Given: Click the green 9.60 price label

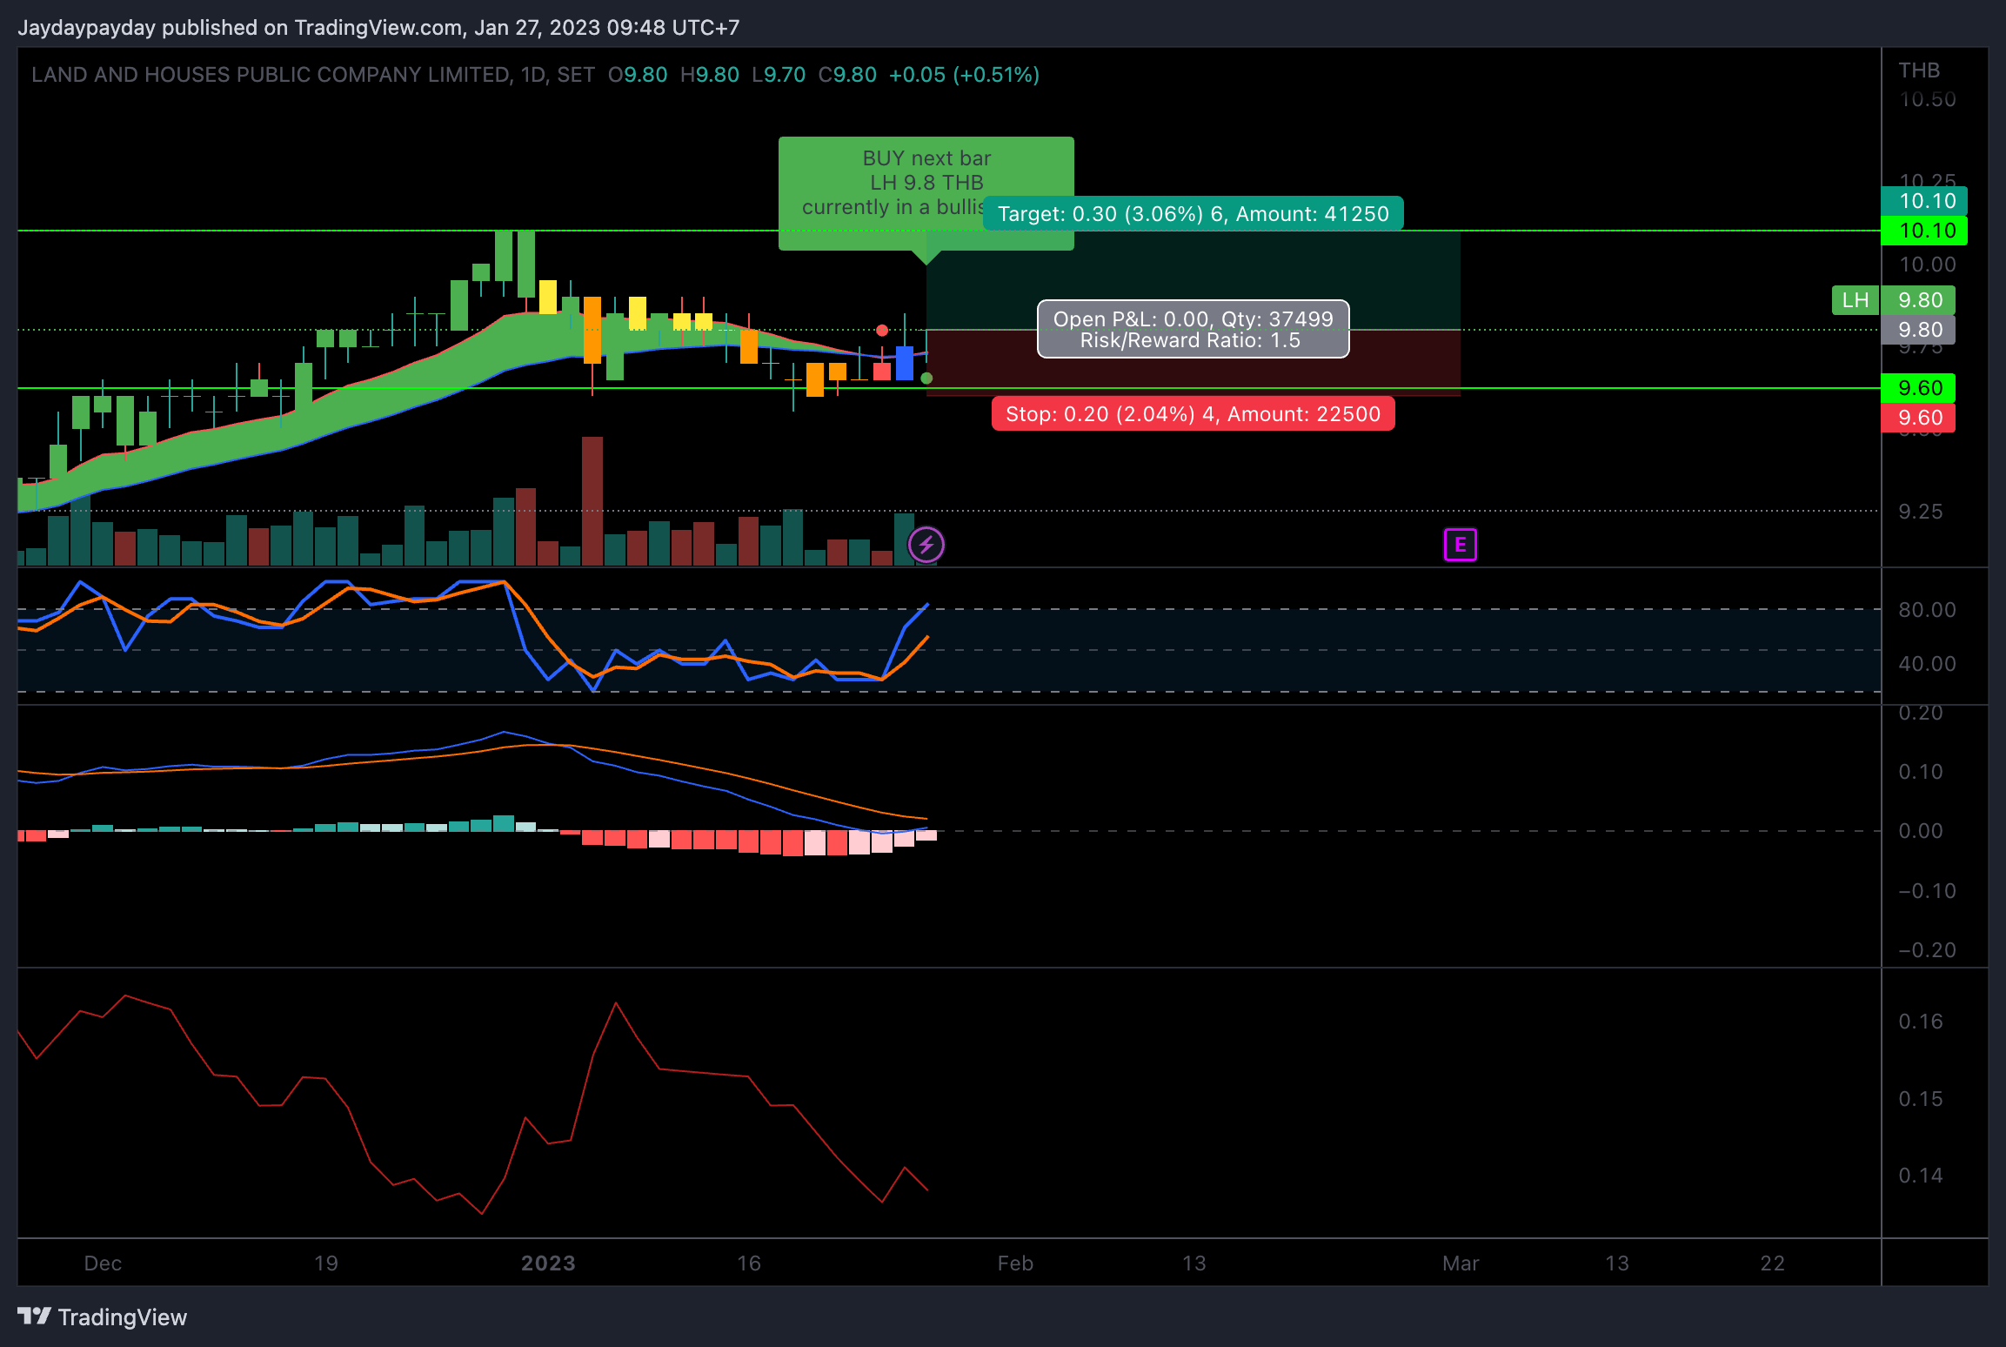Looking at the screenshot, I should pos(1919,388).
